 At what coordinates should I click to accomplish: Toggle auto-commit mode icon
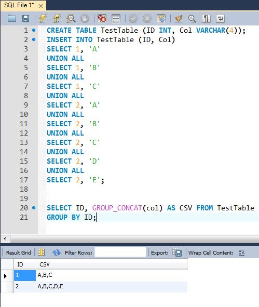click(161, 19)
